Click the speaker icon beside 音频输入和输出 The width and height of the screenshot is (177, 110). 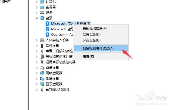click(42, 90)
